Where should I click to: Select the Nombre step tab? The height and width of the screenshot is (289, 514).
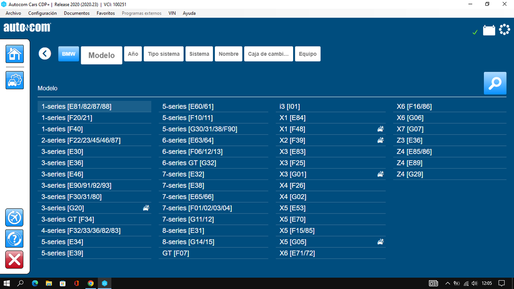tap(228, 54)
